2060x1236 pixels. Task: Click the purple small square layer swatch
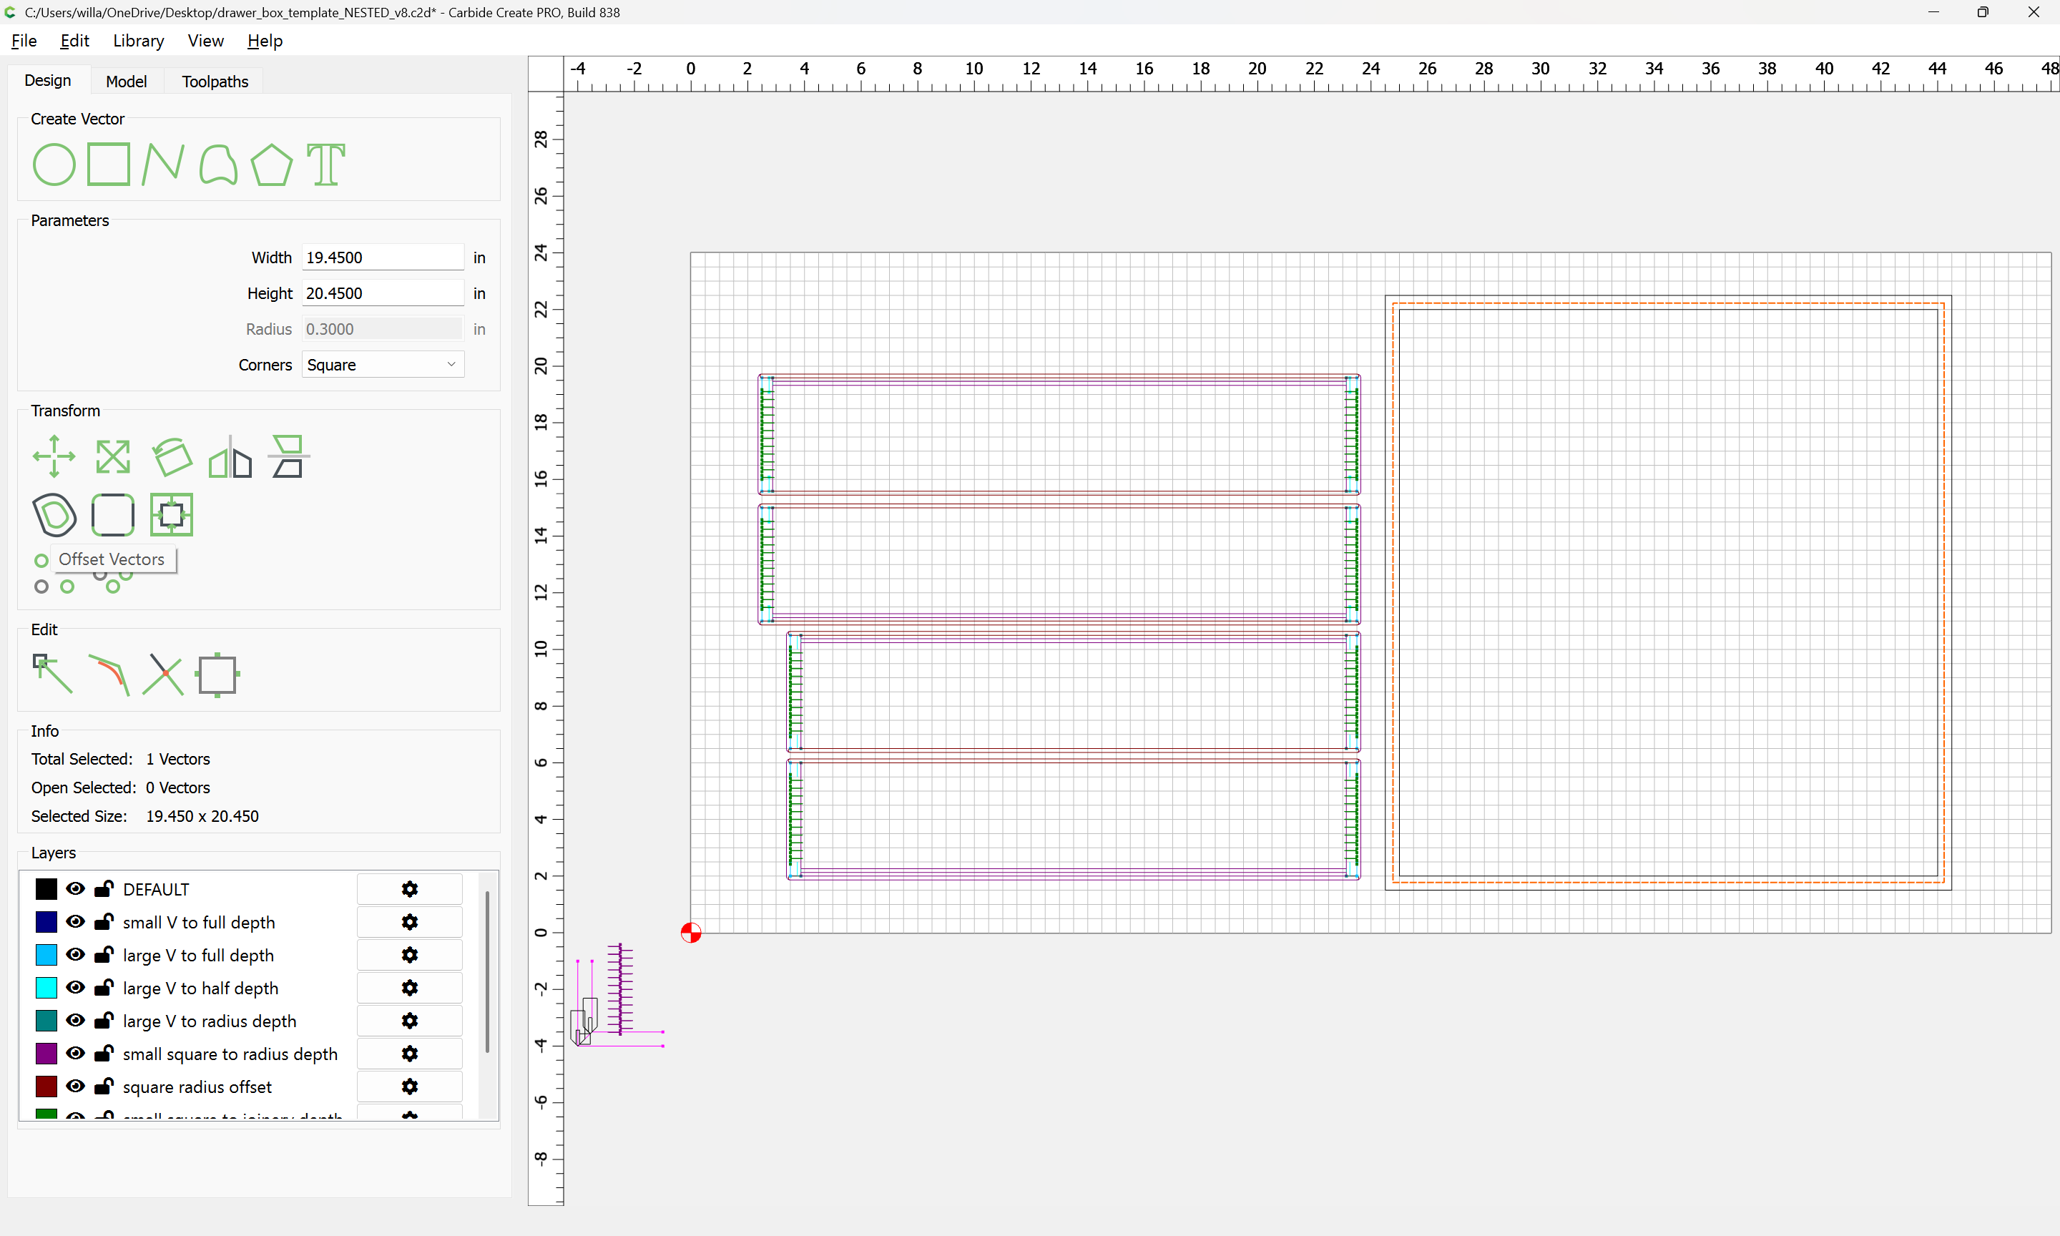click(x=46, y=1054)
